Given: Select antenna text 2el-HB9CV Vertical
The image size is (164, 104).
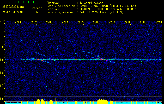Looking at the screenshot, I should [x=93, y=12].
